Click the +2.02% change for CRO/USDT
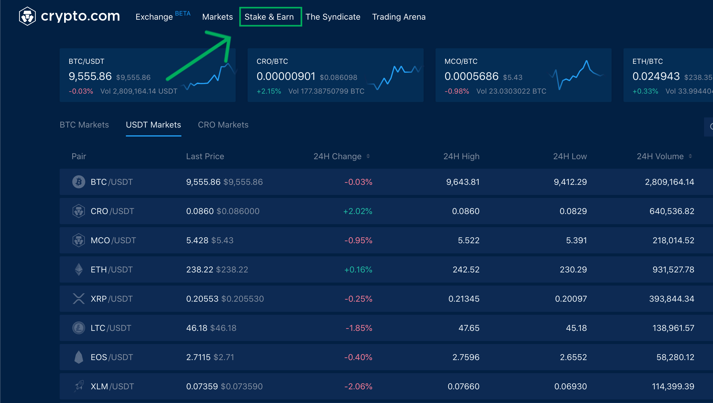 pyautogui.click(x=358, y=211)
